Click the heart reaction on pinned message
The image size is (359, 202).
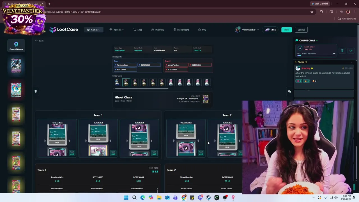click(x=299, y=81)
